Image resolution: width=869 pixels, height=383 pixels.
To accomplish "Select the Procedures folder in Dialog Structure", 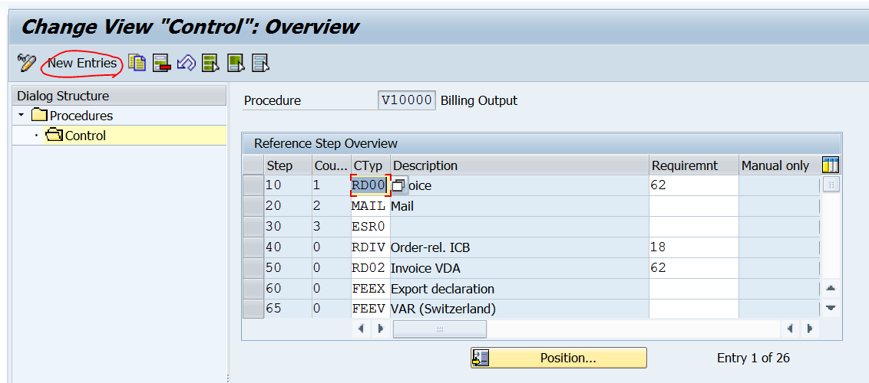I will coord(72,116).
